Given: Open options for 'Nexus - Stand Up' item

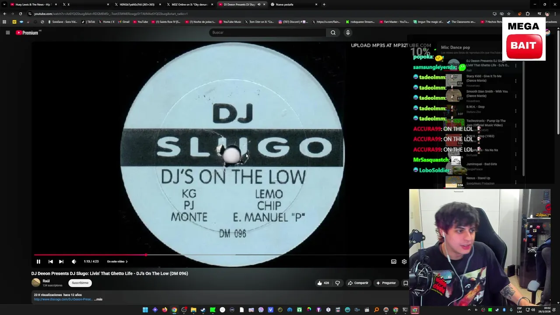Looking at the screenshot, I should (515, 182).
